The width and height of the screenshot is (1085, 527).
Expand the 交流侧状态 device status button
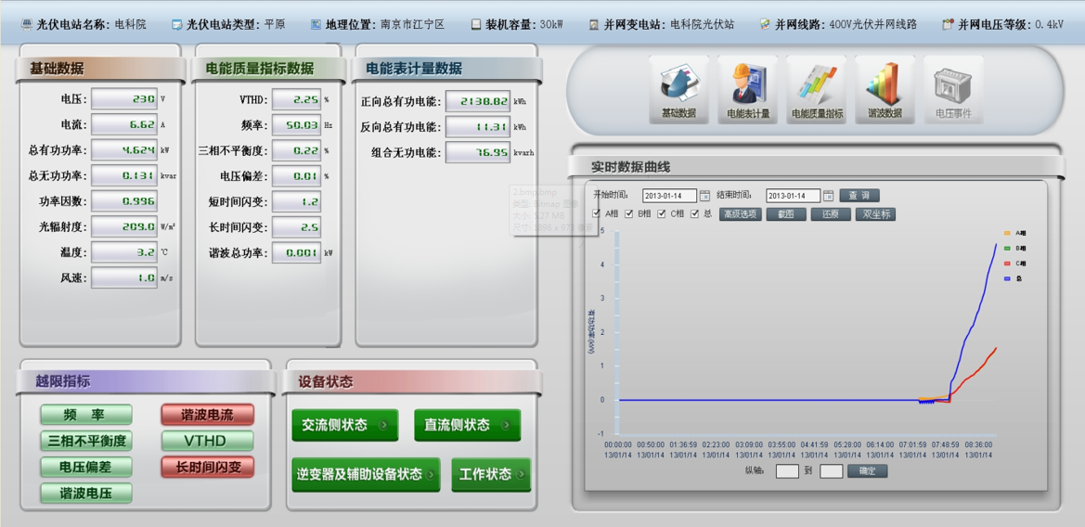pyautogui.click(x=344, y=425)
